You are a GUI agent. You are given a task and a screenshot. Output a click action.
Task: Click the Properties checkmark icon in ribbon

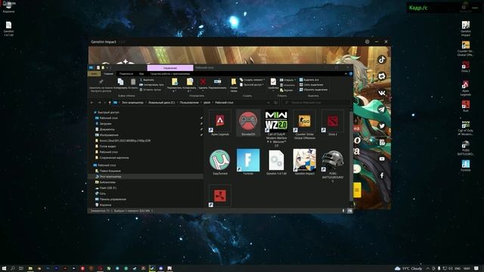(273, 82)
